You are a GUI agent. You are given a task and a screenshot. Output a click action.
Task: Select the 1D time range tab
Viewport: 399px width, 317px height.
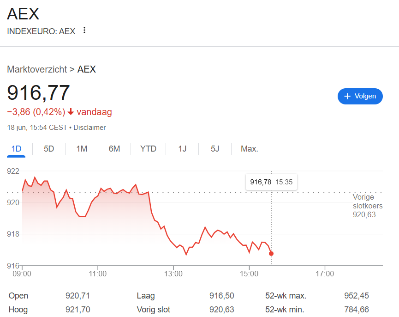tap(16, 148)
